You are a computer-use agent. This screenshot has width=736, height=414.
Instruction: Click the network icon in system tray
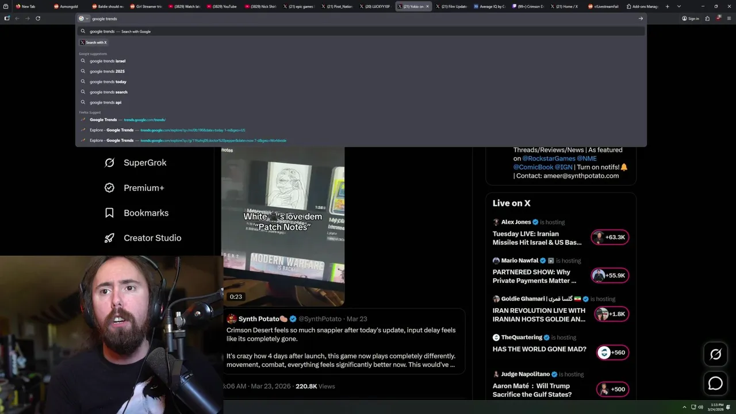(693, 407)
